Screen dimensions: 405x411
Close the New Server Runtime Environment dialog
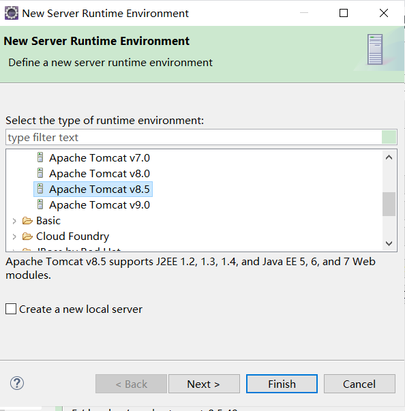point(384,13)
